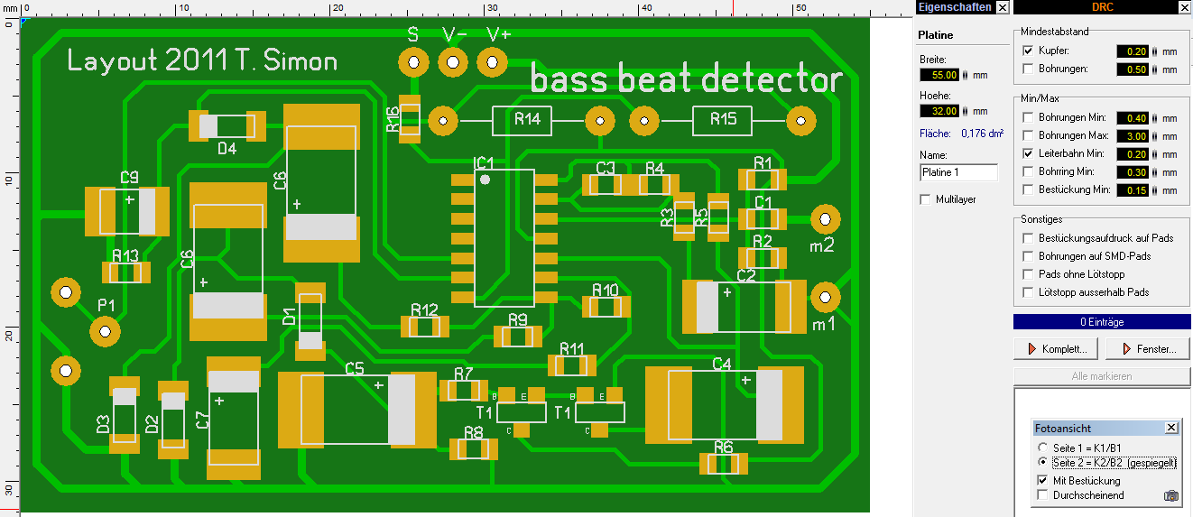
Task: Click the m1 solder pad
Action: 823,296
